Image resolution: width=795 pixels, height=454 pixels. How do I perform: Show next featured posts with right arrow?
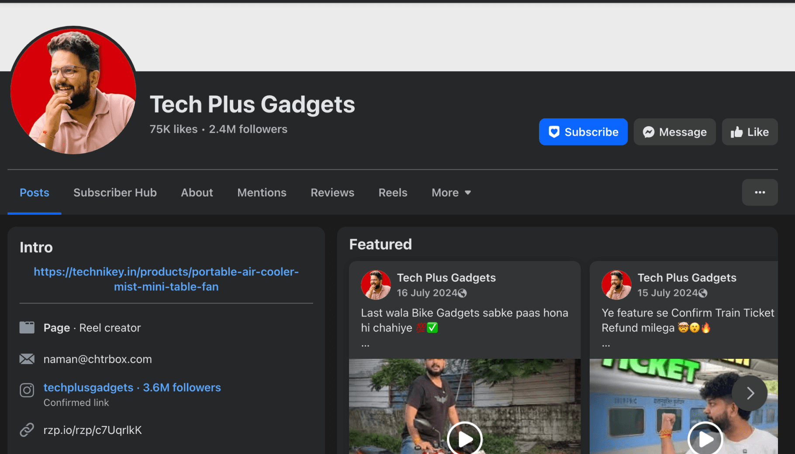pyautogui.click(x=750, y=393)
